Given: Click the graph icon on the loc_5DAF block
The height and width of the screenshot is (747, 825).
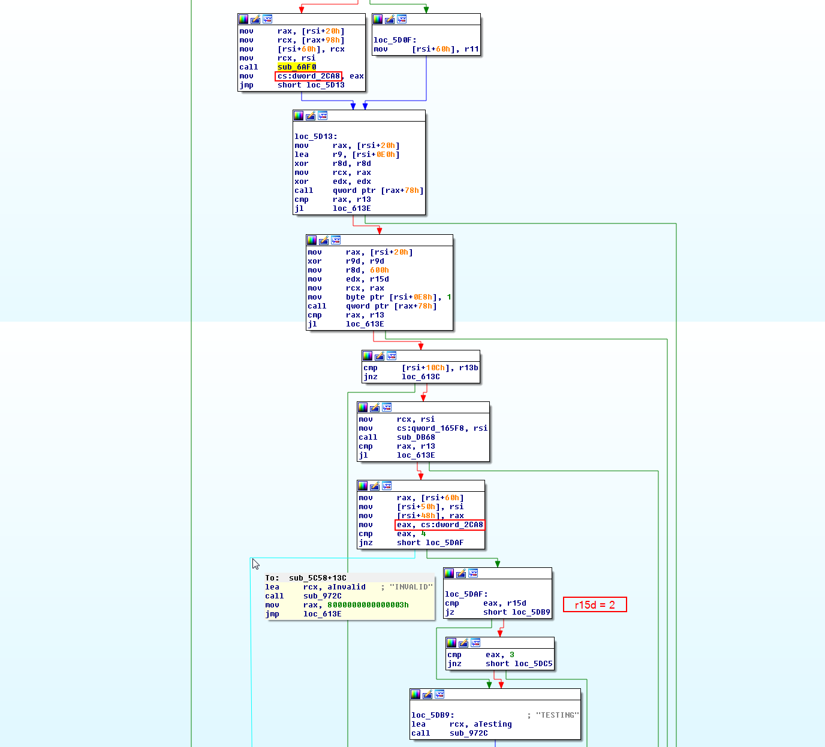Looking at the screenshot, I should tap(473, 573).
